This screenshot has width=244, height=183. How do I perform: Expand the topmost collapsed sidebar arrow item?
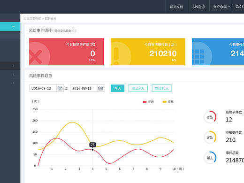[14, 66]
